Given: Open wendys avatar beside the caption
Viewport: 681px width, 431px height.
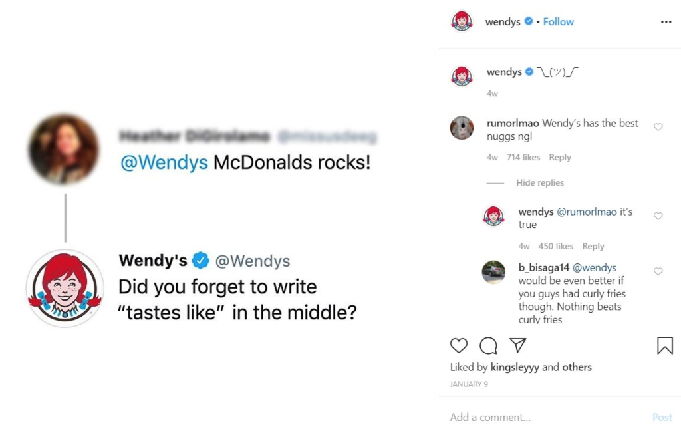Looking at the screenshot, I should tap(462, 76).
